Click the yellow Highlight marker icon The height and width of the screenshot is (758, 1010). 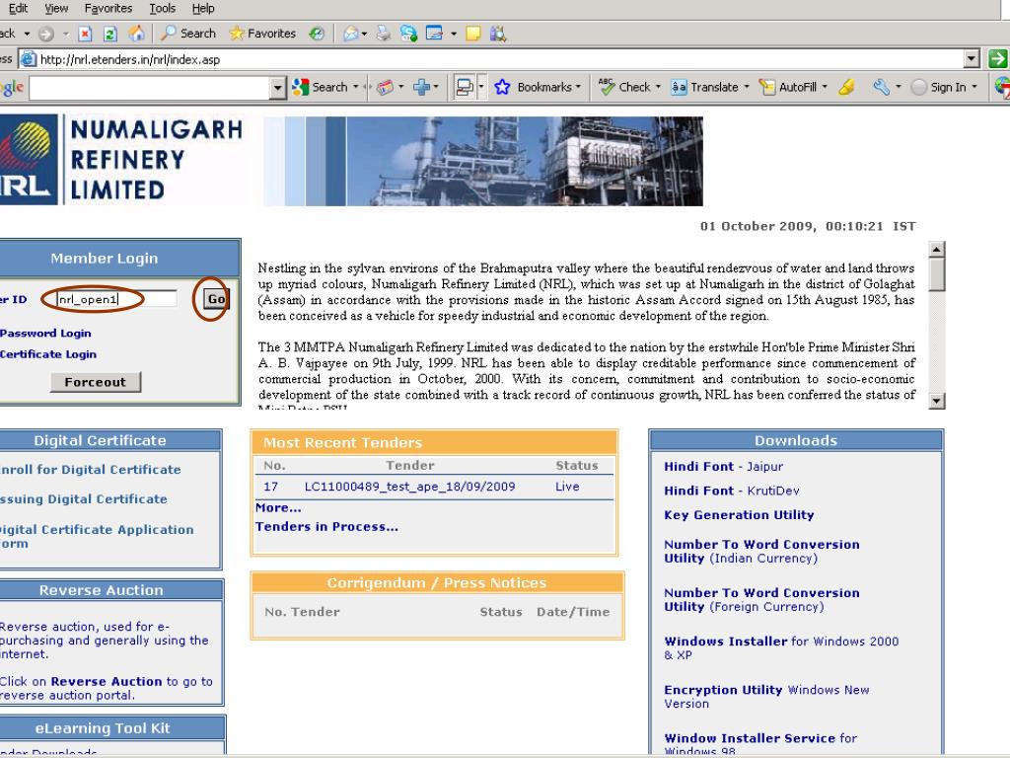click(x=847, y=87)
